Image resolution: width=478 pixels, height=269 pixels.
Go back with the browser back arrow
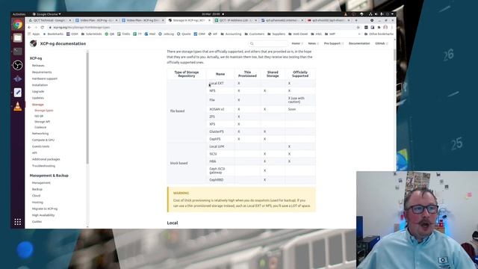point(30,28)
